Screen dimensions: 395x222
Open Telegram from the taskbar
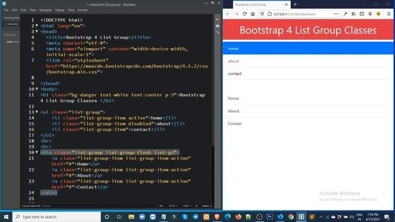196,216
